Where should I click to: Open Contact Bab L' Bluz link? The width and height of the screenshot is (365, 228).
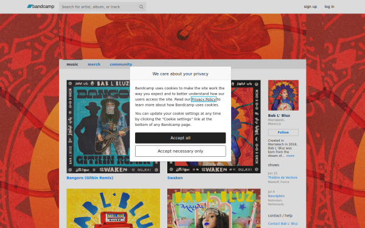283,224
